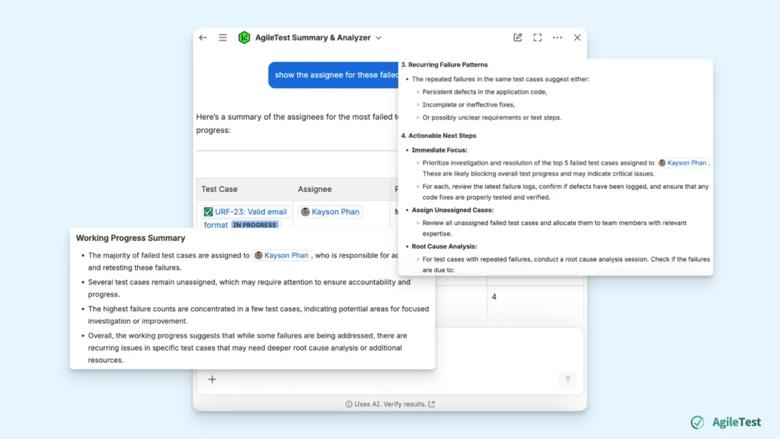Click the 'Test Case' column header
Viewport: 780px width, 439px height.
[219, 189]
